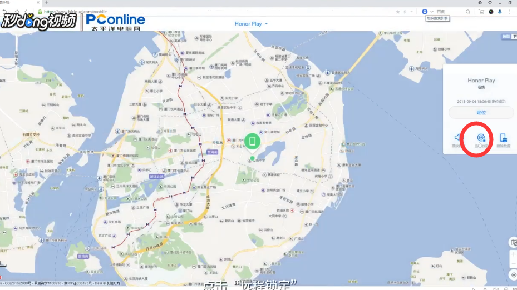Click the 2018-09-06 18:06:45 status text

481,101
